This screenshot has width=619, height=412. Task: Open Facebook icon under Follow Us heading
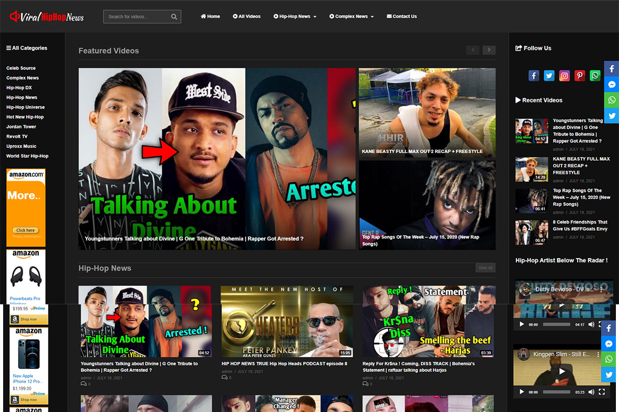(534, 76)
